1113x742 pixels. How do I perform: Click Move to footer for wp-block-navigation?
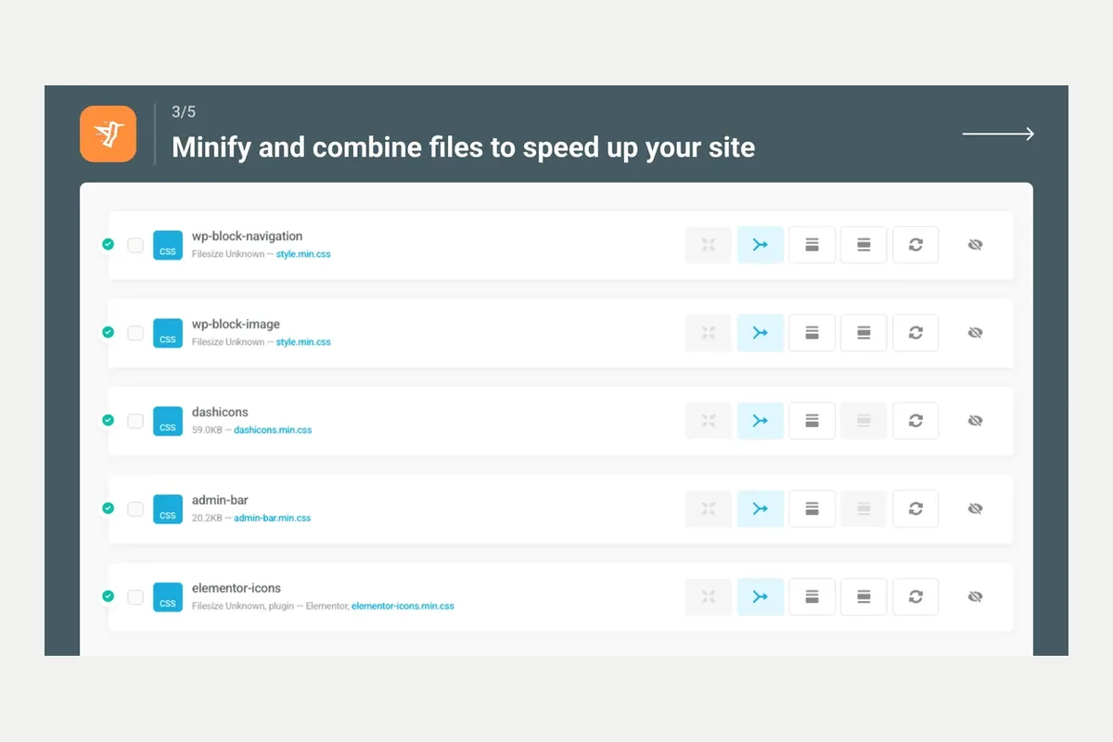coord(812,245)
